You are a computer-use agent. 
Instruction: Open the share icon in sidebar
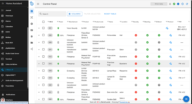pyautogui.click(x=32, y=49)
